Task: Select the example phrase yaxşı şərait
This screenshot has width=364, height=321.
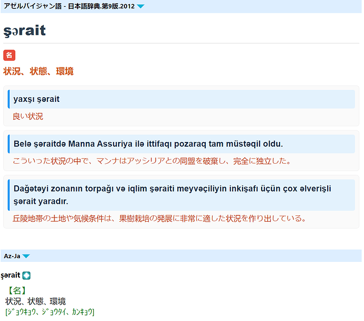Action: [x=36, y=99]
